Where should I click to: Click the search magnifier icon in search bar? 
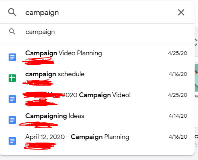(x=12, y=12)
